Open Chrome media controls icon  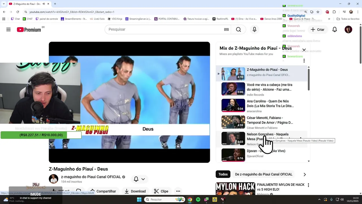coord(344,12)
